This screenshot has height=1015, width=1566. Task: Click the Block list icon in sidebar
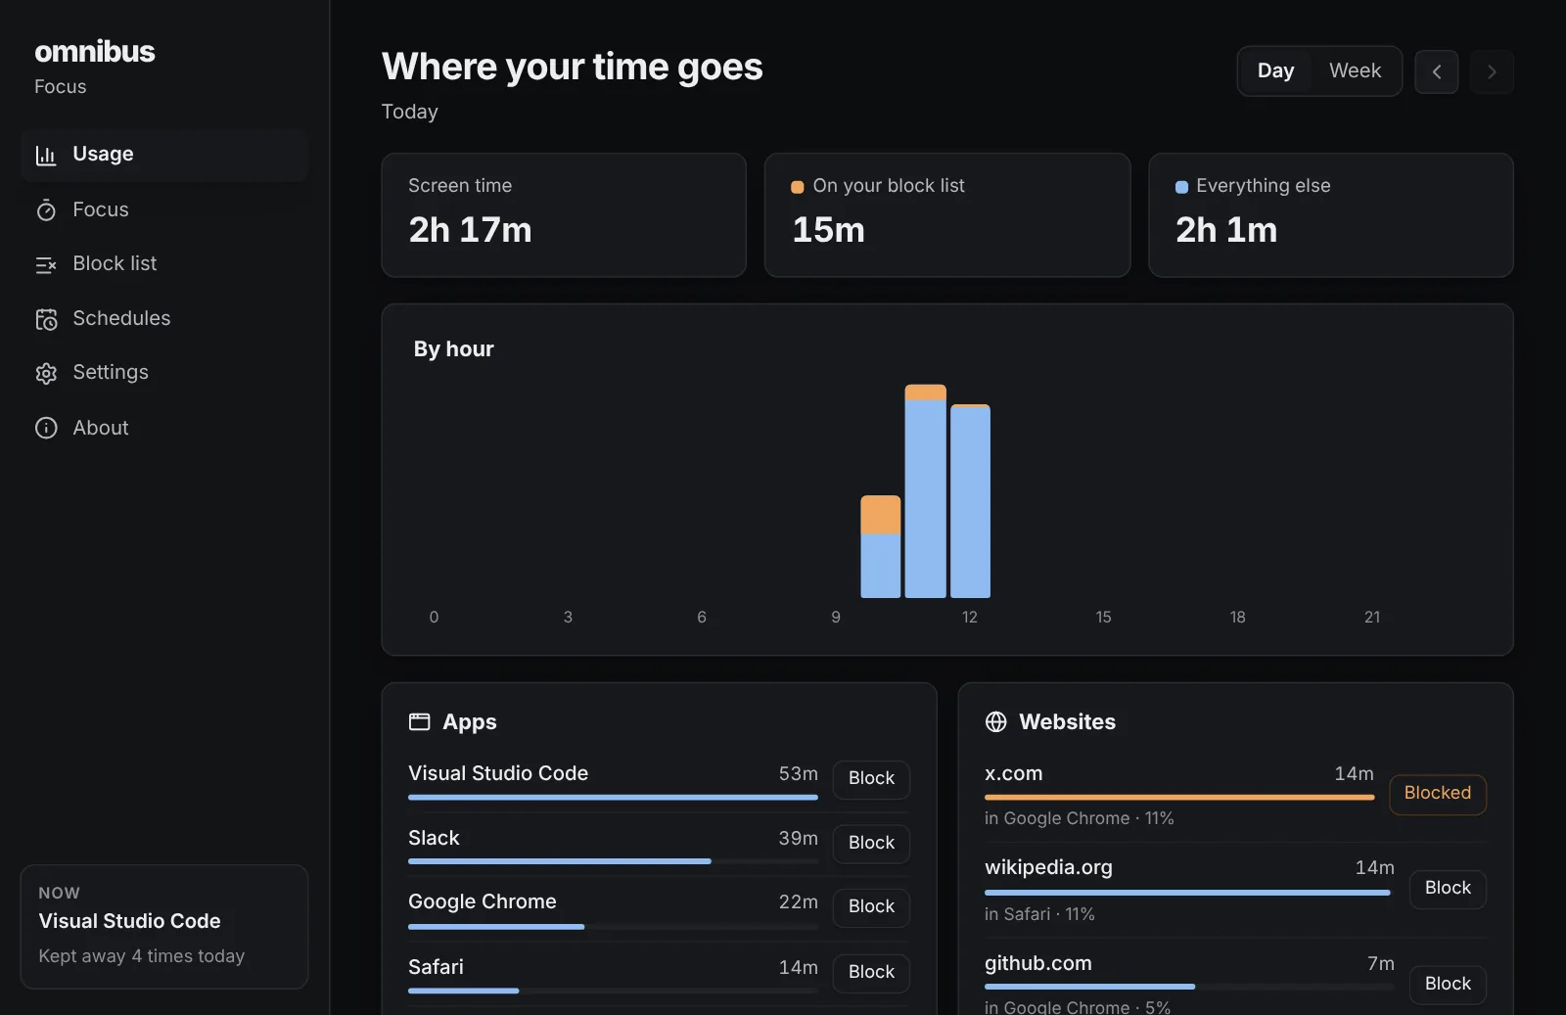pos(46,264)
